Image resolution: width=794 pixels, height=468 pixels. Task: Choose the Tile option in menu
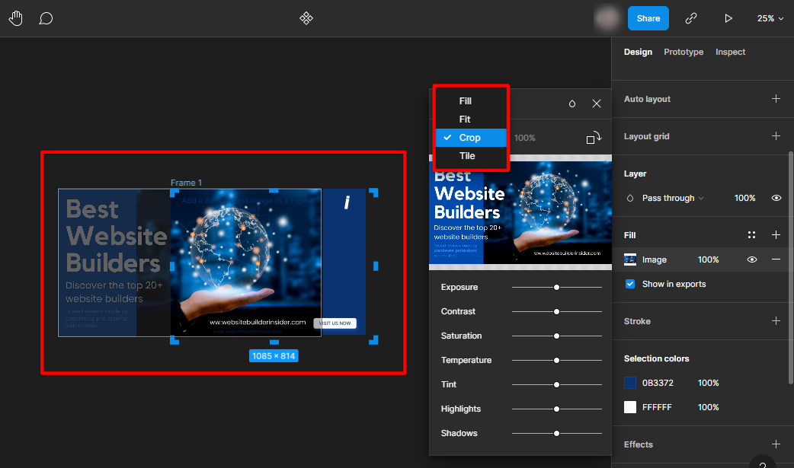467,156
